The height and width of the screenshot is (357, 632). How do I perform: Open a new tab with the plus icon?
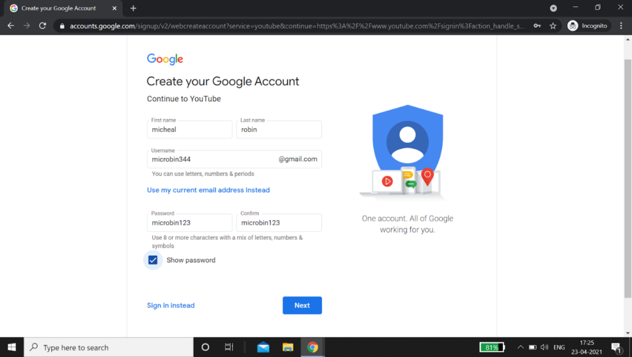point(133,8)
